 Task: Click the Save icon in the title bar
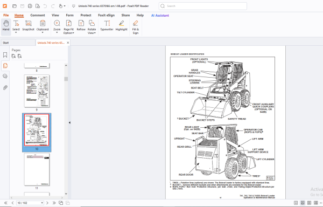[x=22, y=6]
